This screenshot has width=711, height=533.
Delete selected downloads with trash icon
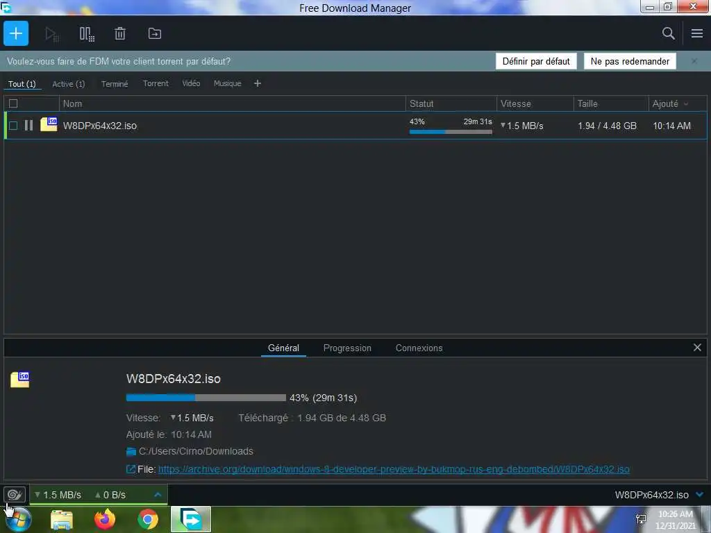(119, 33)
